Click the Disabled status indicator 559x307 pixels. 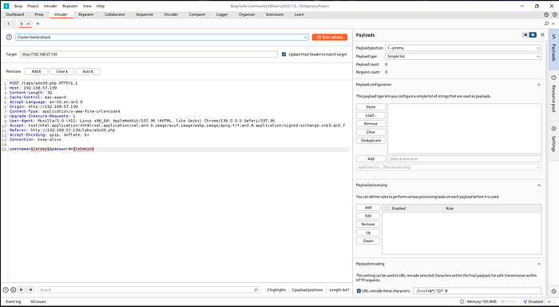533,301
